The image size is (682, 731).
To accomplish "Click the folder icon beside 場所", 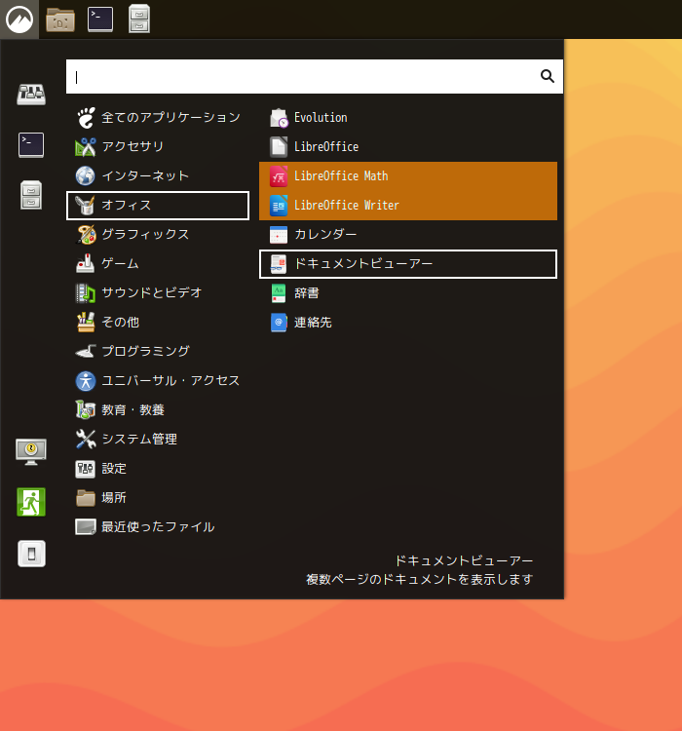I will click(x=86, y=498).
